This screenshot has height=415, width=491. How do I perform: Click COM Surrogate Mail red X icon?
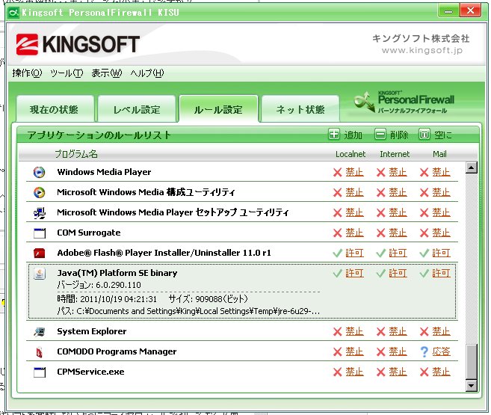(424, 233)
